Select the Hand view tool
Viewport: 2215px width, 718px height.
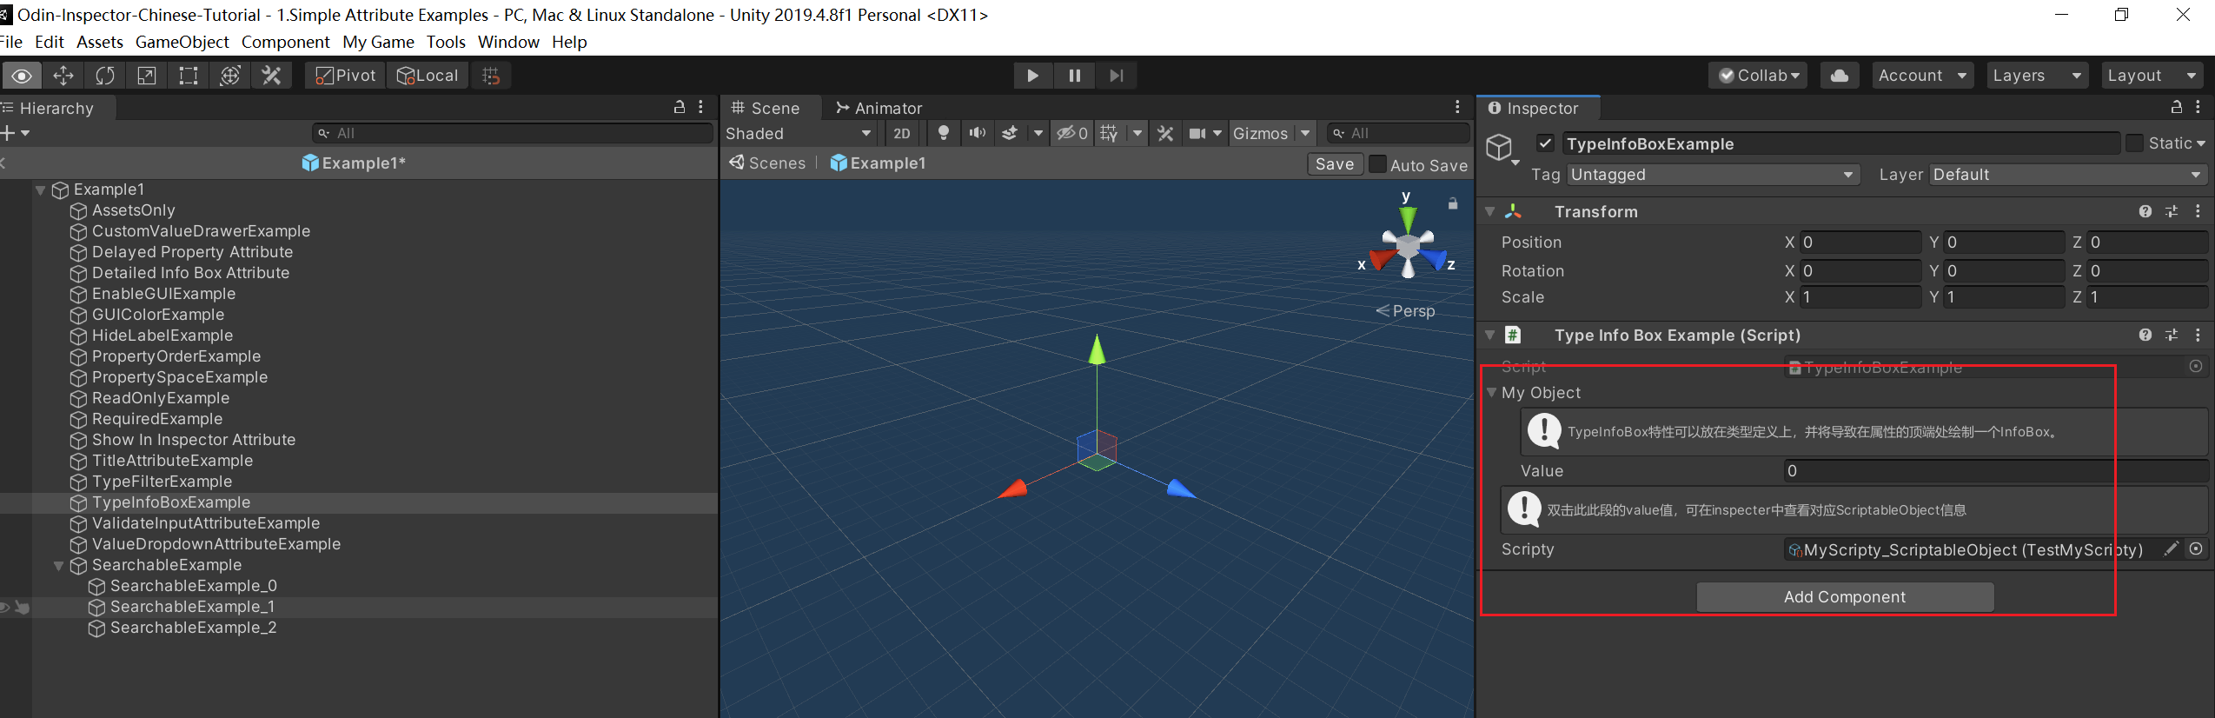click(22, 76)
